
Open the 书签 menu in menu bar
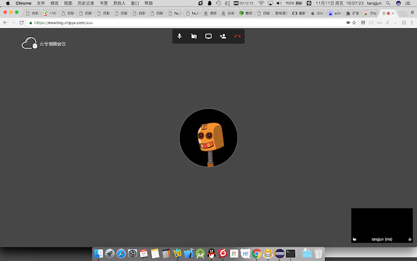(x=104, y=3)
